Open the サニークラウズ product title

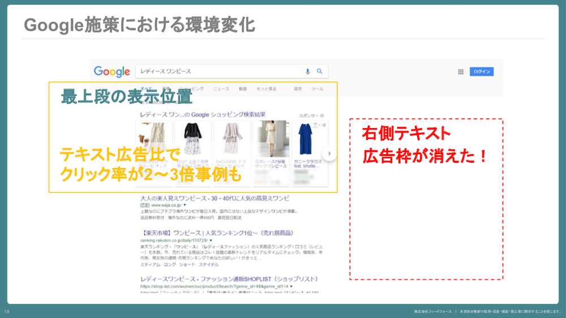click(307, 164)
